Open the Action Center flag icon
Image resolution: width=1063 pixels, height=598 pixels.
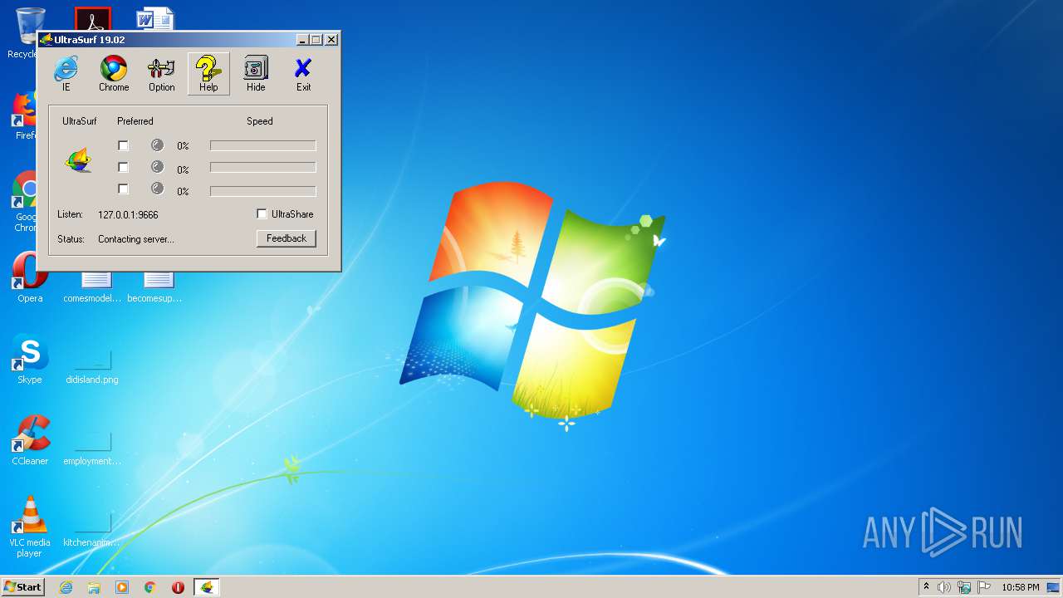(x=984, y=587)
